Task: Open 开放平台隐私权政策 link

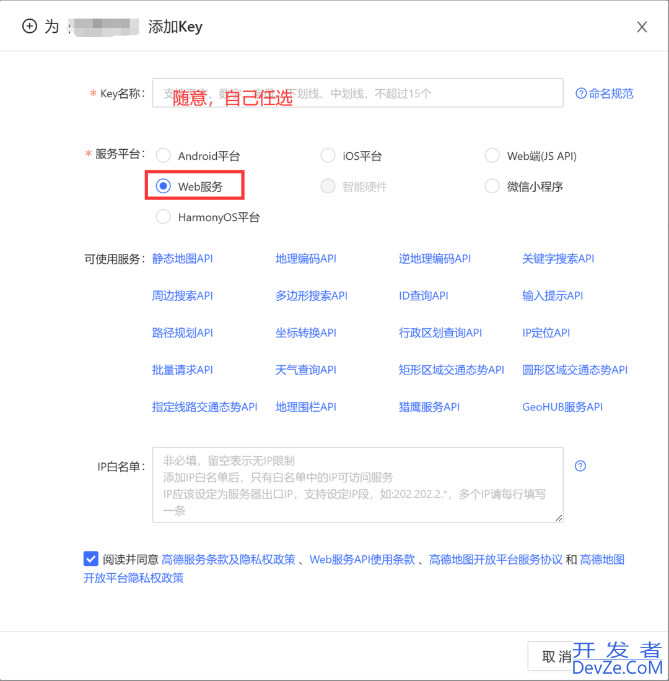Action: tap(133, 578)
